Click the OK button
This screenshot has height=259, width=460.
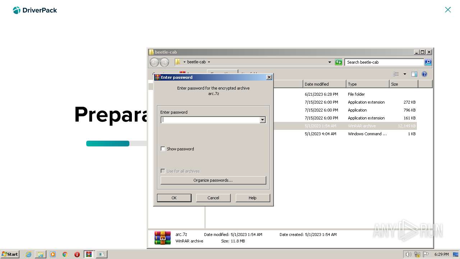pyautogui.click(x=174, y=198)
